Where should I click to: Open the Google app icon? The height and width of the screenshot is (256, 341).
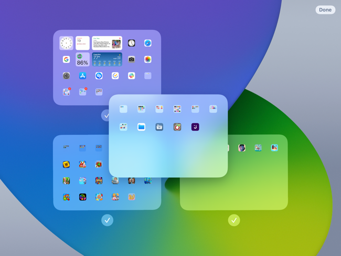[66, 59]
